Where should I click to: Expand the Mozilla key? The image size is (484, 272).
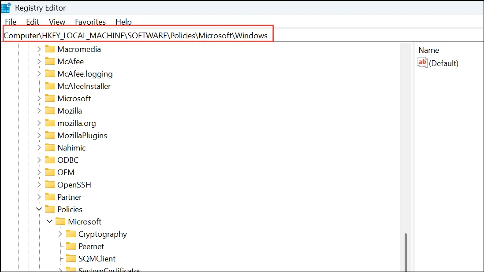click(39, 110)
